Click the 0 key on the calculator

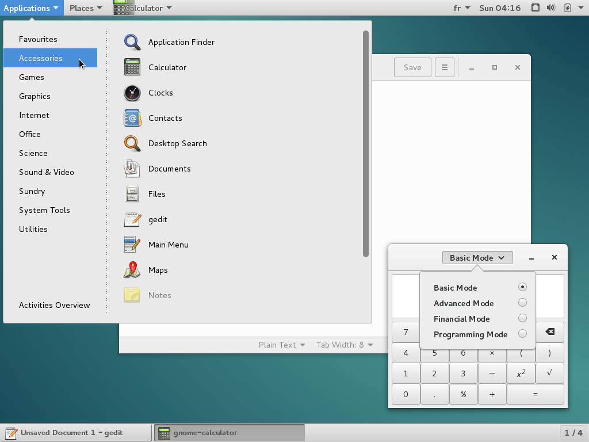(406, 394)
